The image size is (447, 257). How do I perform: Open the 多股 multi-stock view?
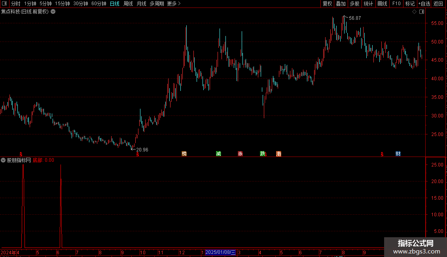pyautogui.click(x=354, y=4)
